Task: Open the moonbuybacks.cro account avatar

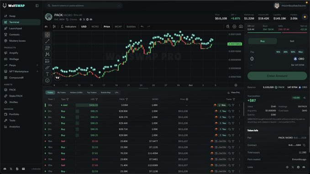Action: (277, 5)
